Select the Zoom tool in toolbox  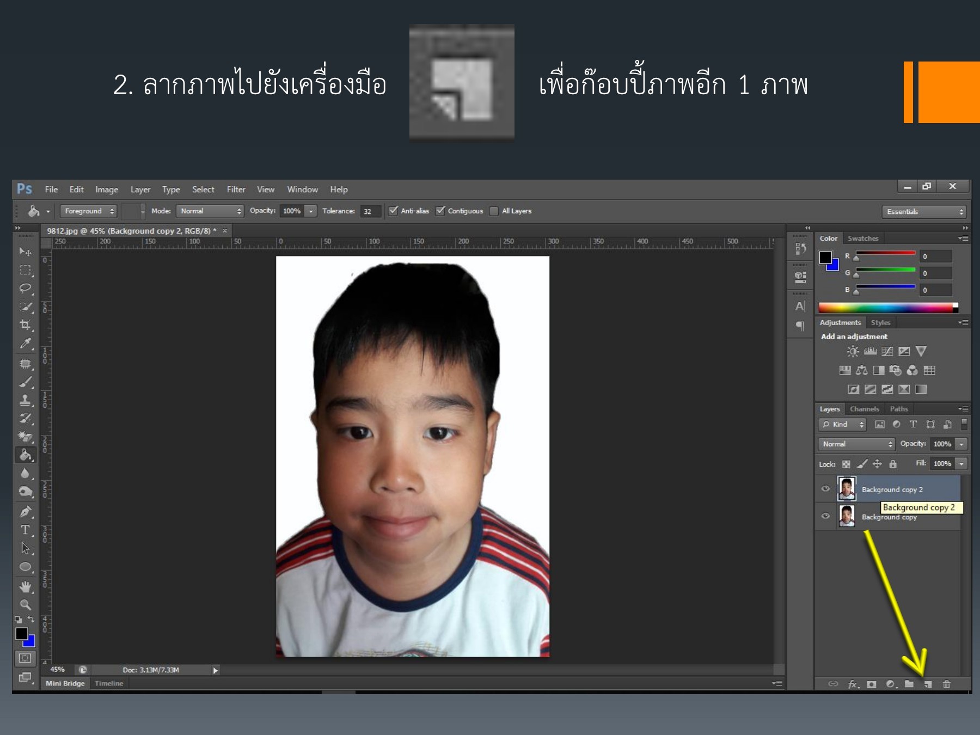25,604
